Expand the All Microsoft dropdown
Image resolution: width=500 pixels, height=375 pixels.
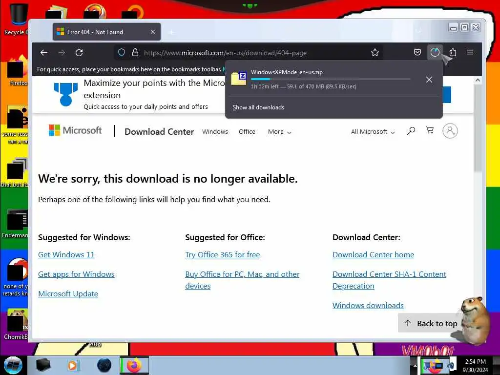[373, 132]
